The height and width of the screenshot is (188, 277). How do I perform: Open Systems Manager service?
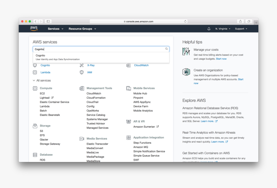pyautogui.click(x=97, y=119)
